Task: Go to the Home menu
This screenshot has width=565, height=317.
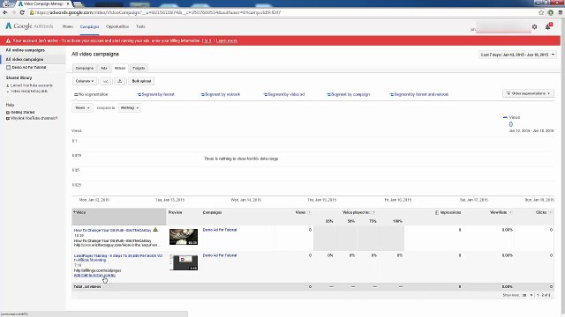Action: (x=68, y=26)
